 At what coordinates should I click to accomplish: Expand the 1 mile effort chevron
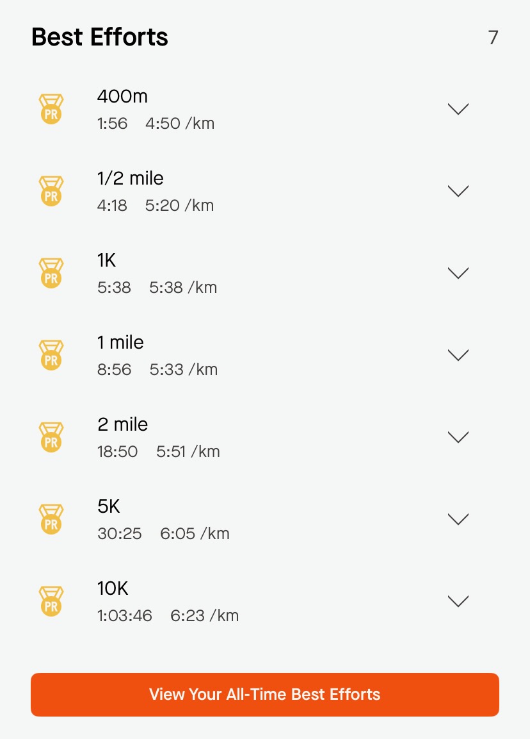coord(458,355)
